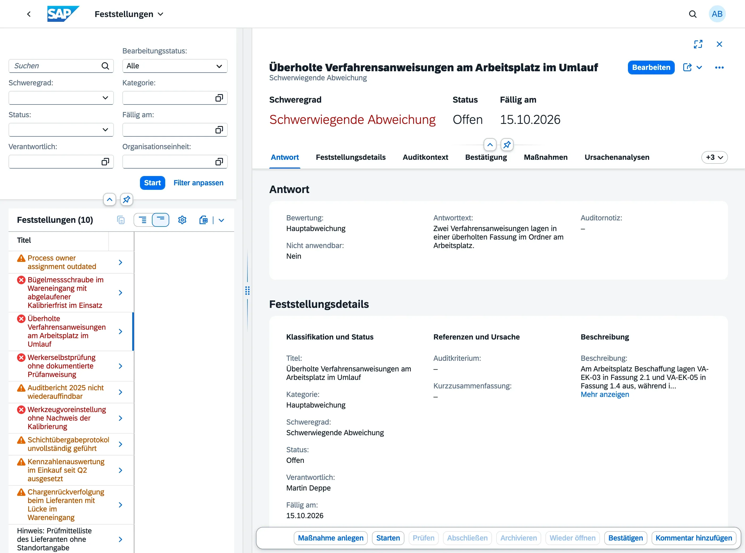Open the AB user avatar menu
The width and height of the screenshot is (745, 553).
[x=717, y=14]
